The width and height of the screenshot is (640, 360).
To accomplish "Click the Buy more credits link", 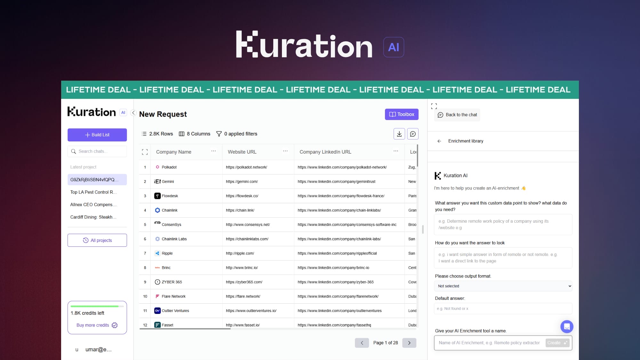I will pyautogui.click(x=93, y=325).
